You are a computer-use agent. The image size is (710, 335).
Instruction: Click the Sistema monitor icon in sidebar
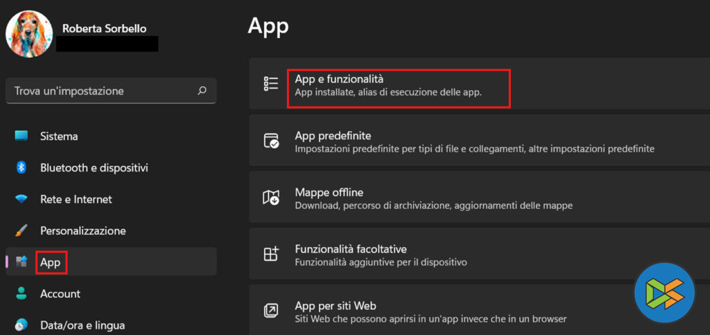[21, 136]
